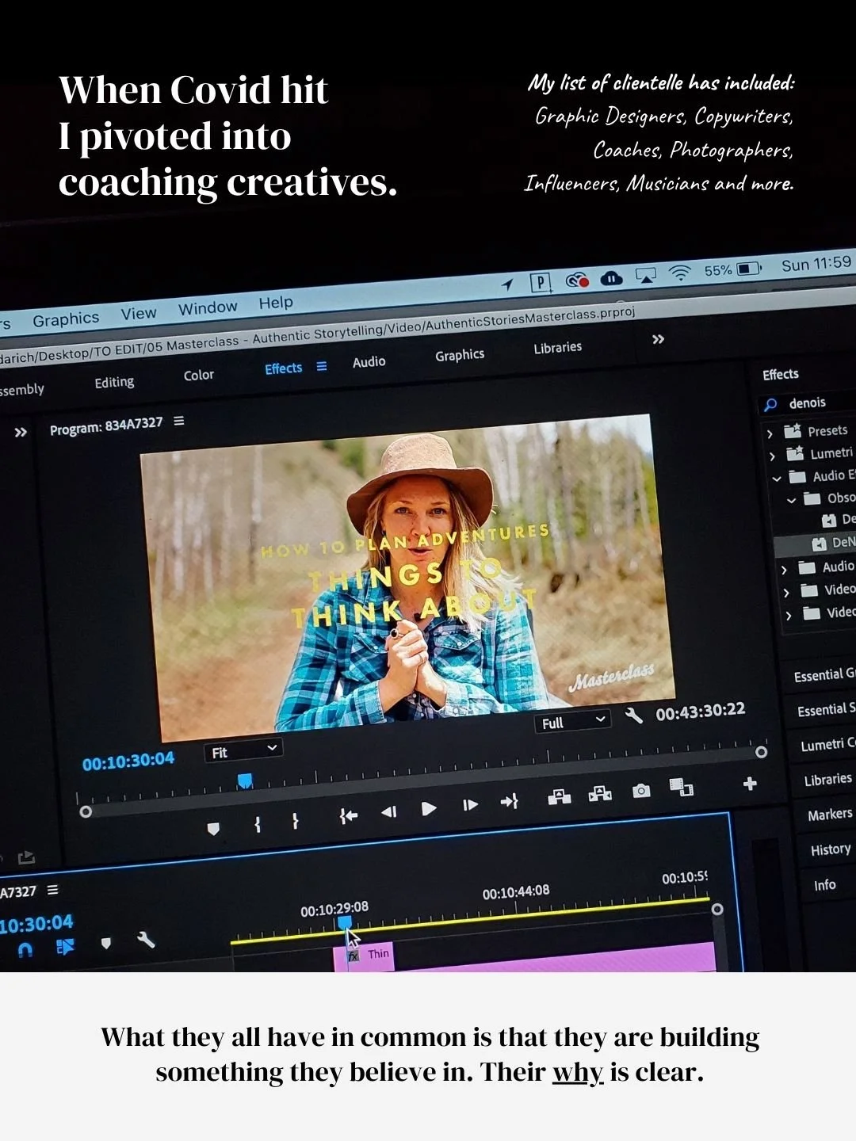Click the export share icon below the monitor
Viewport: 856px width, 1141px height.
coord(26,857)
